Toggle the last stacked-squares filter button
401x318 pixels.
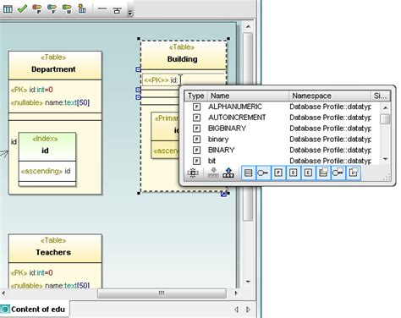354,173
